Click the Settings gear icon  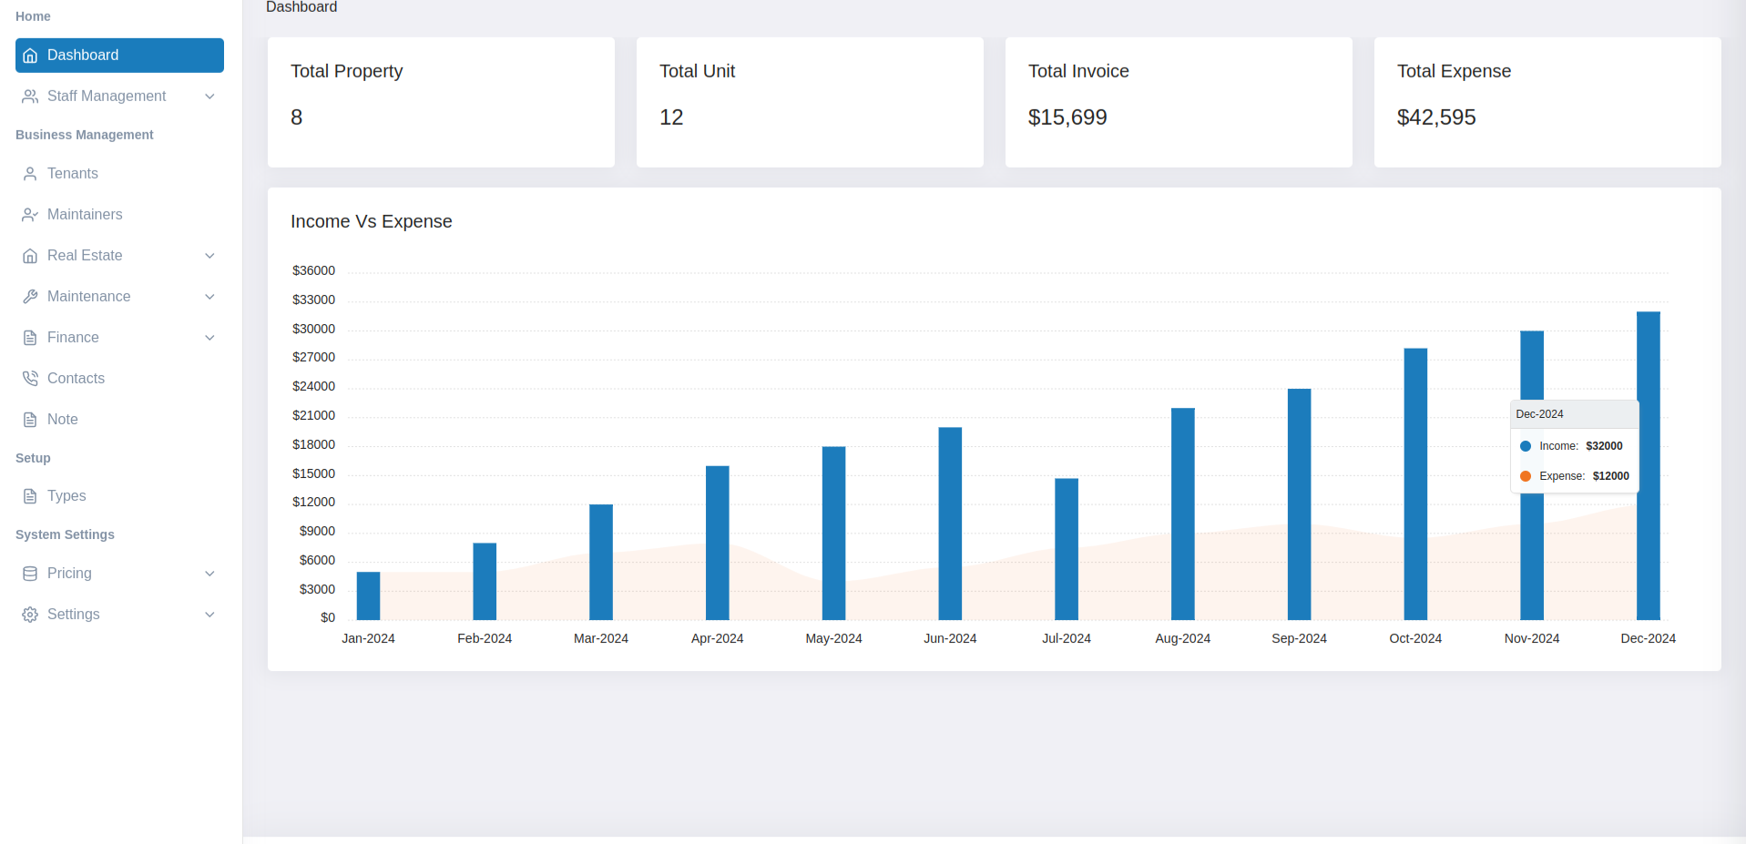[x=30, y=615]
